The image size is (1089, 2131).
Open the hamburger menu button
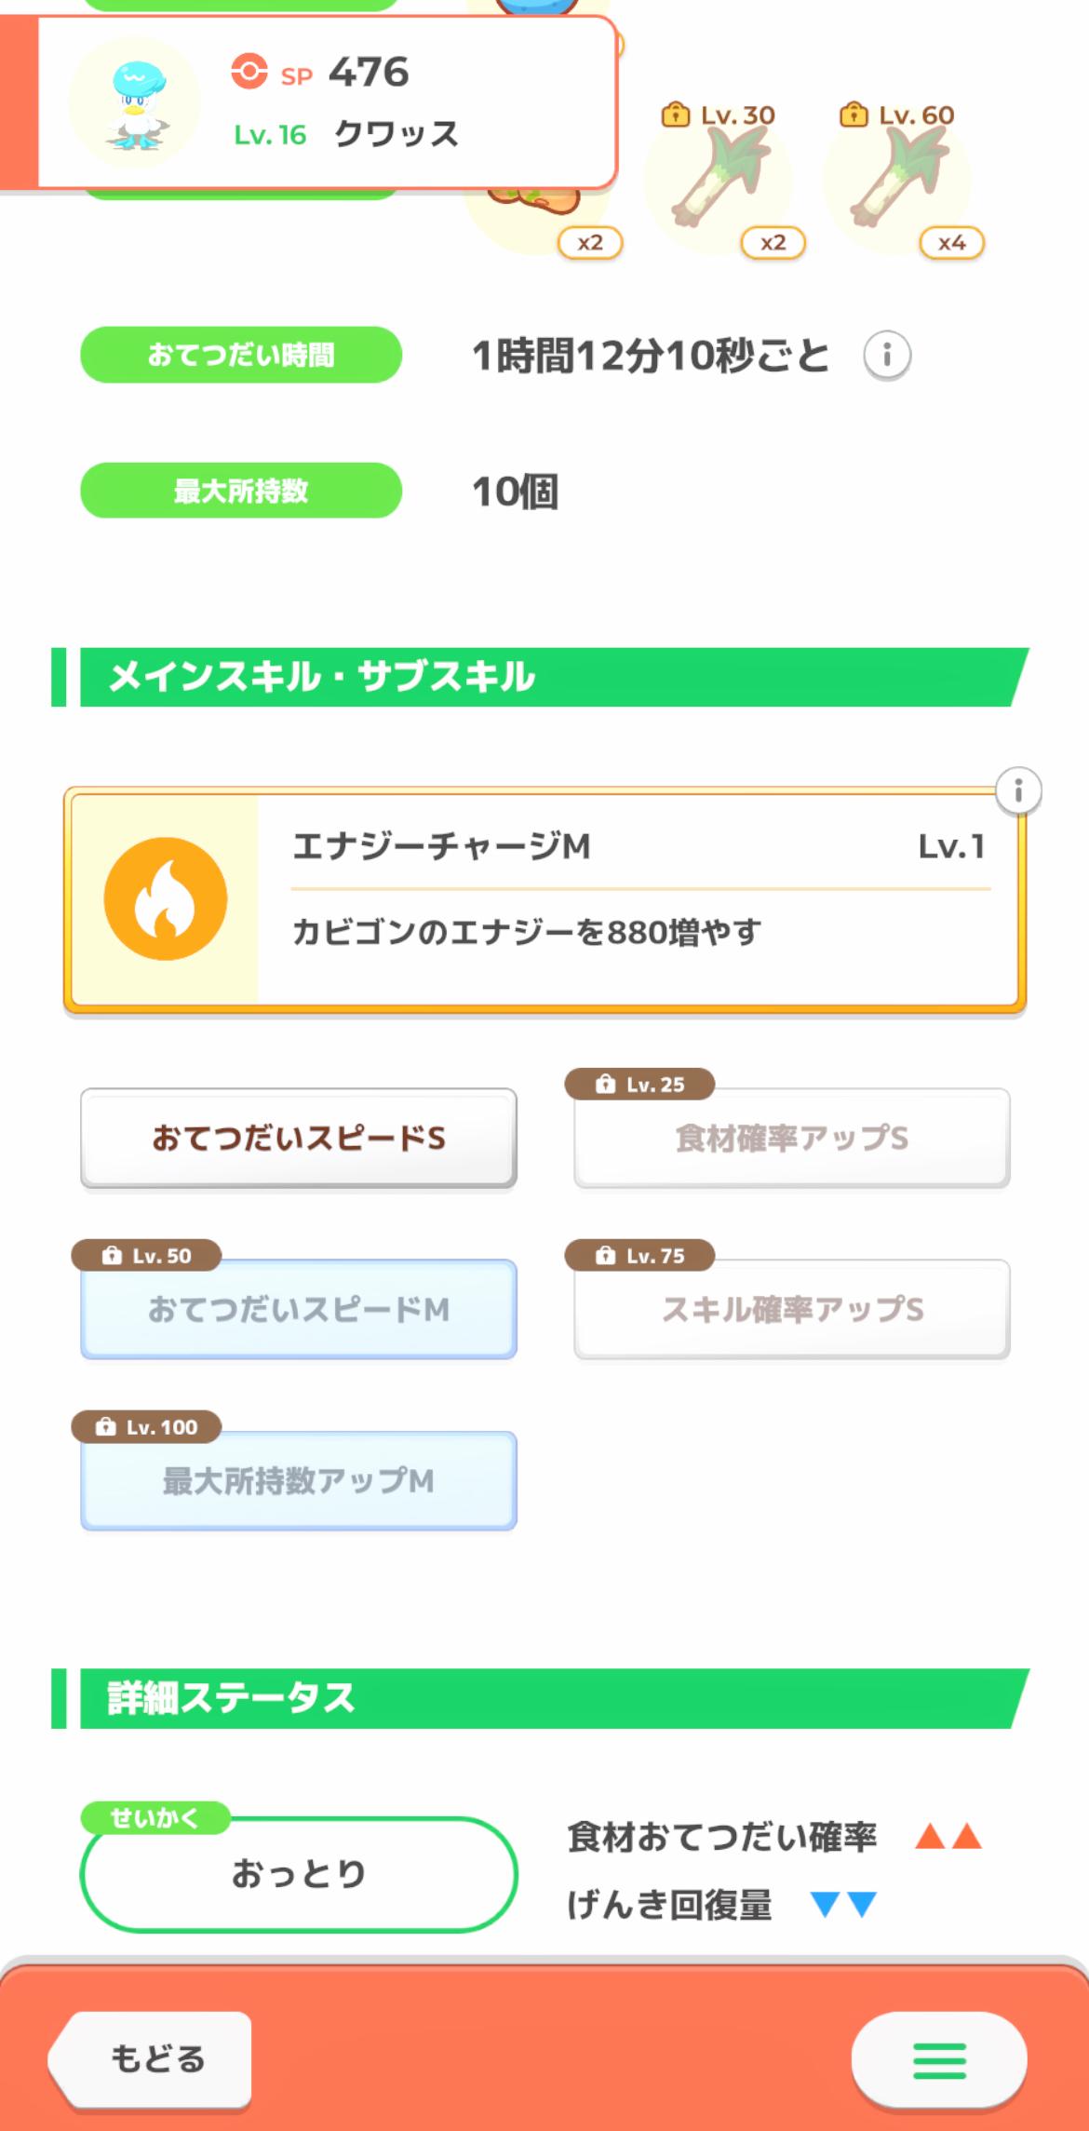[x=938, y=2060]
